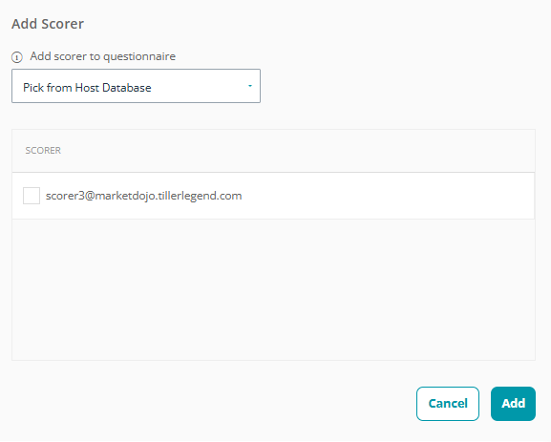The width and height of the screenshot is (551, 442).
Task: Click the Pick from Host Database text
Action: [x=87, y=88]
